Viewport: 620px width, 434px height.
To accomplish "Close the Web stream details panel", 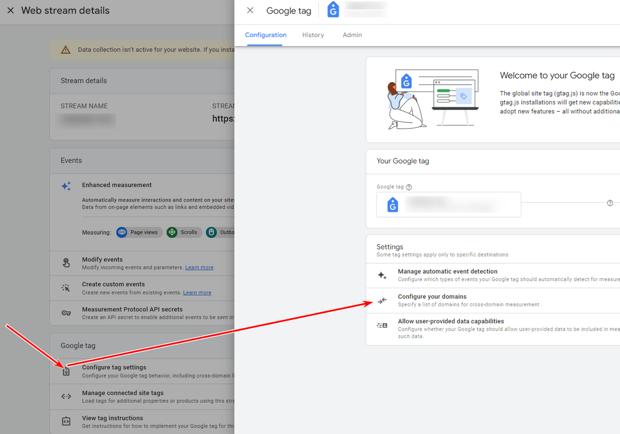I will coord(10,10).
